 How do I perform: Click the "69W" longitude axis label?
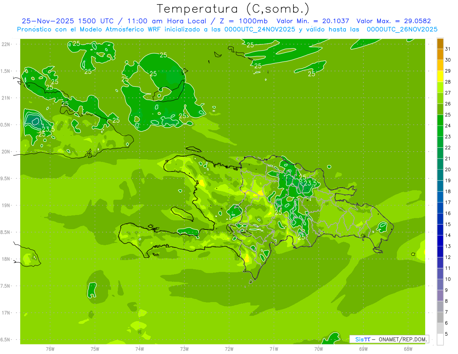(363, 349)
